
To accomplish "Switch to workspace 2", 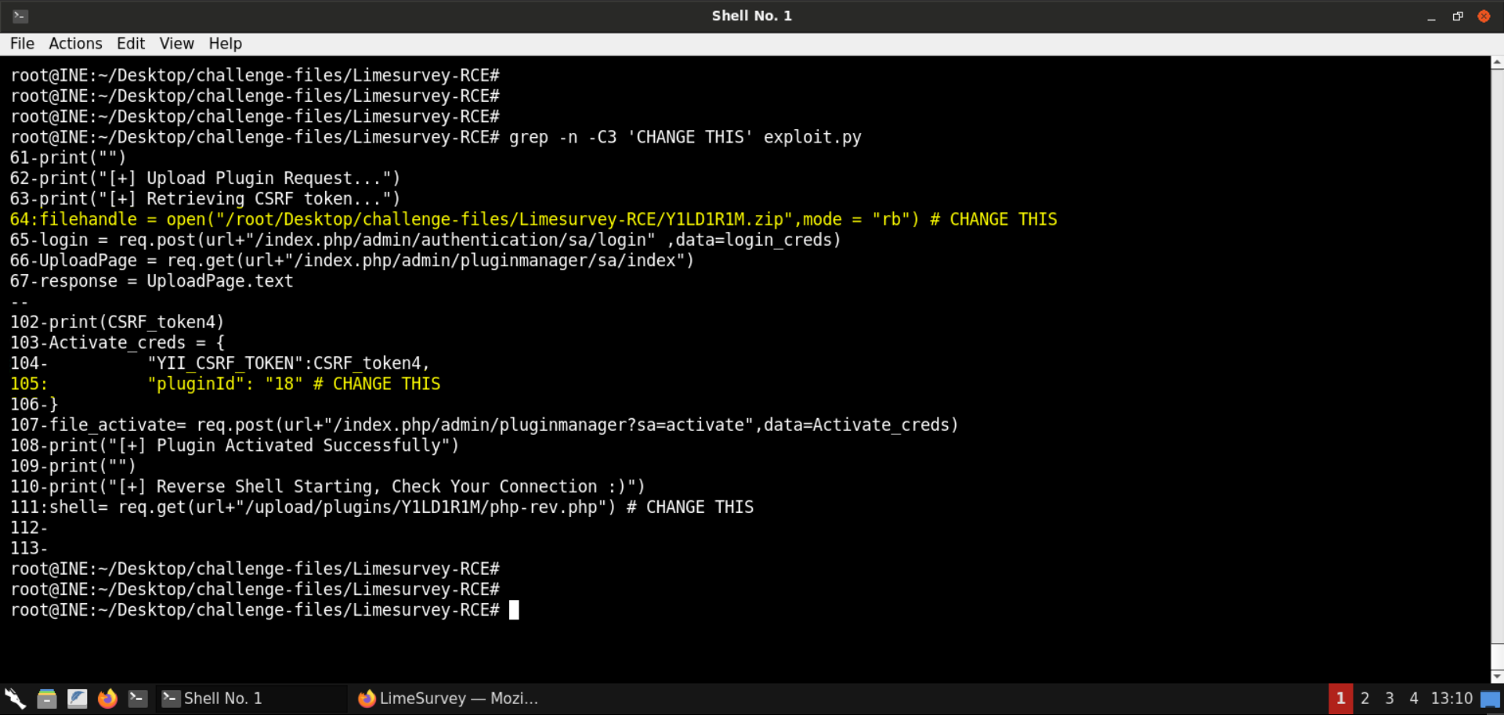I will pos(1365,698).
